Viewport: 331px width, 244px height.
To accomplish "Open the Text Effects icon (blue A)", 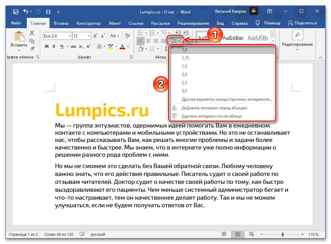I will tap(99, 46).
